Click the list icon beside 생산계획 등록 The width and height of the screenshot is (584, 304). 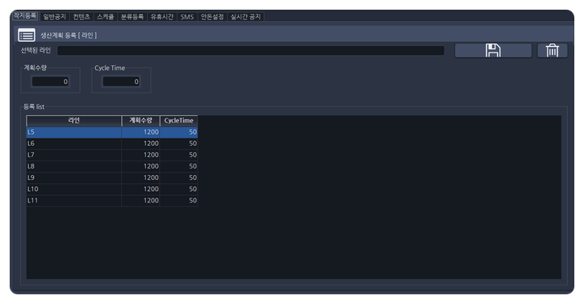[27, 35]
